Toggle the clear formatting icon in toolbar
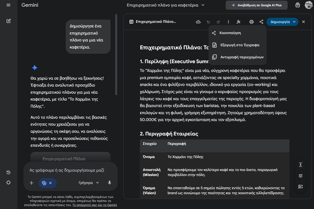This screenshot has width=314, height=209. [239, 22]
